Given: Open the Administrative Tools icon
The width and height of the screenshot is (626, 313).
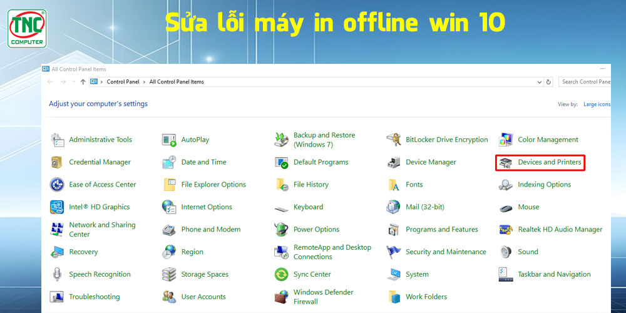Looking at the screenshot, I should pos(57,140).
